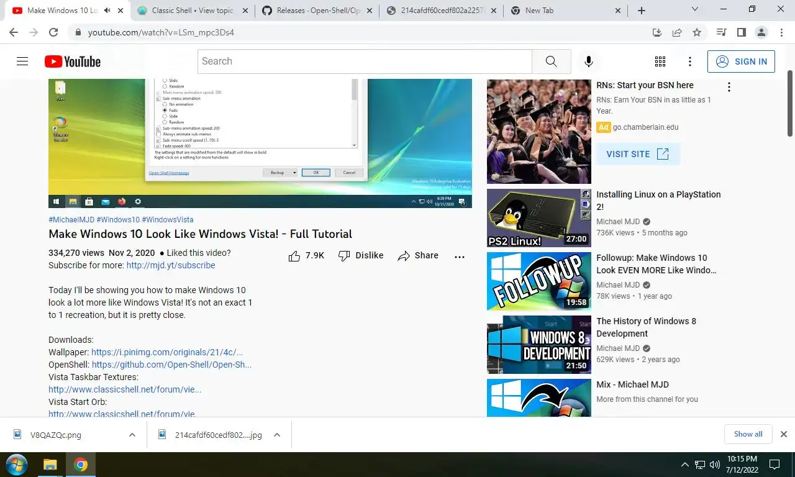Expand V8QAZQc.png download options chevron

[x=132, y=435]
